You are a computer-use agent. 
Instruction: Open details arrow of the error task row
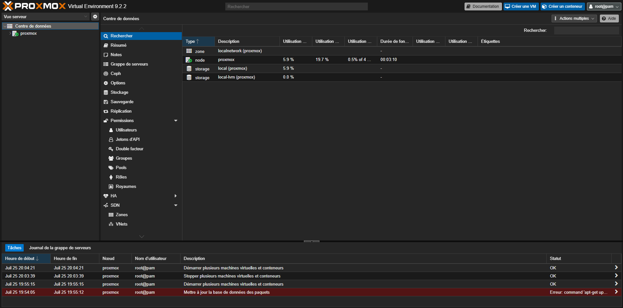click(x=616, y=292)
